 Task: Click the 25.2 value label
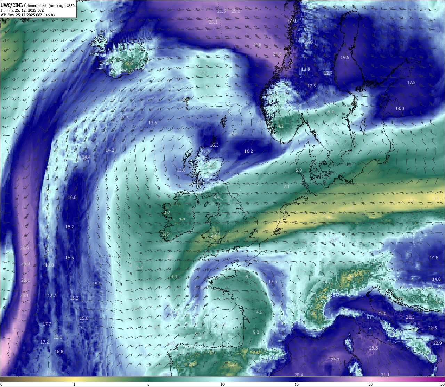(236, 11)
